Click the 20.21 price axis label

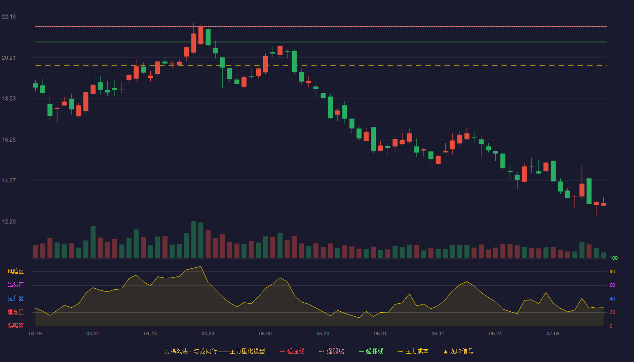[9, 57]
